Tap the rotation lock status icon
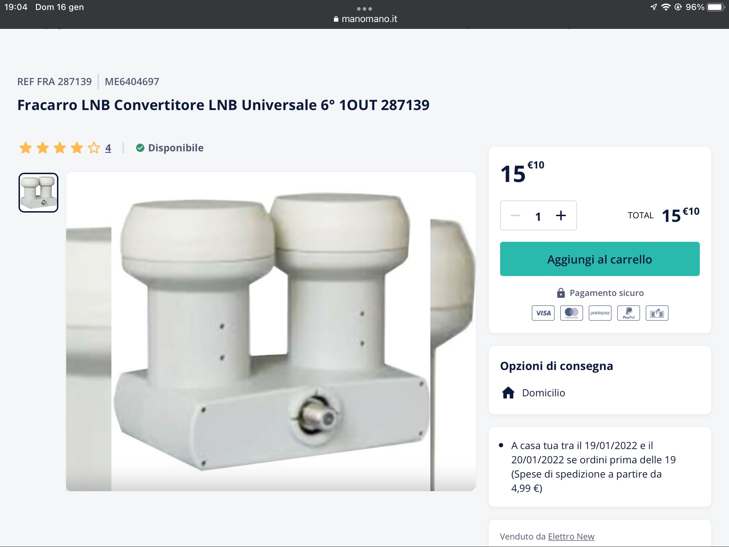The image size is (729, 547). tap(678, 7)
